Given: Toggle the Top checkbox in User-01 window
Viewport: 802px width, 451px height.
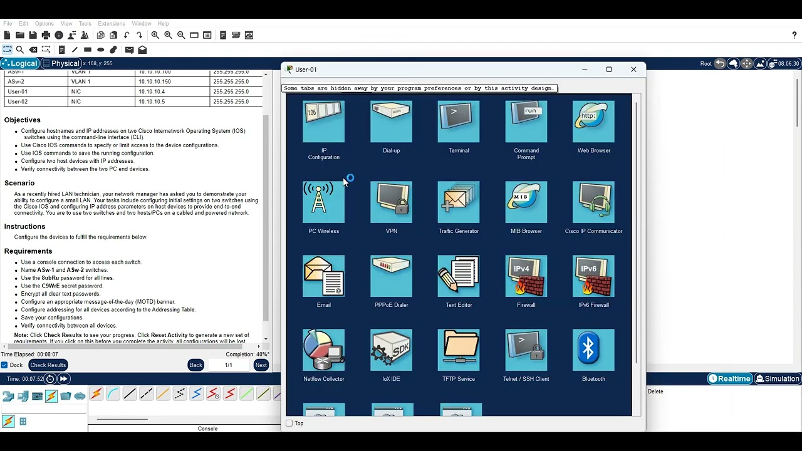Looking at the screenshot, I should coord(289,423).
